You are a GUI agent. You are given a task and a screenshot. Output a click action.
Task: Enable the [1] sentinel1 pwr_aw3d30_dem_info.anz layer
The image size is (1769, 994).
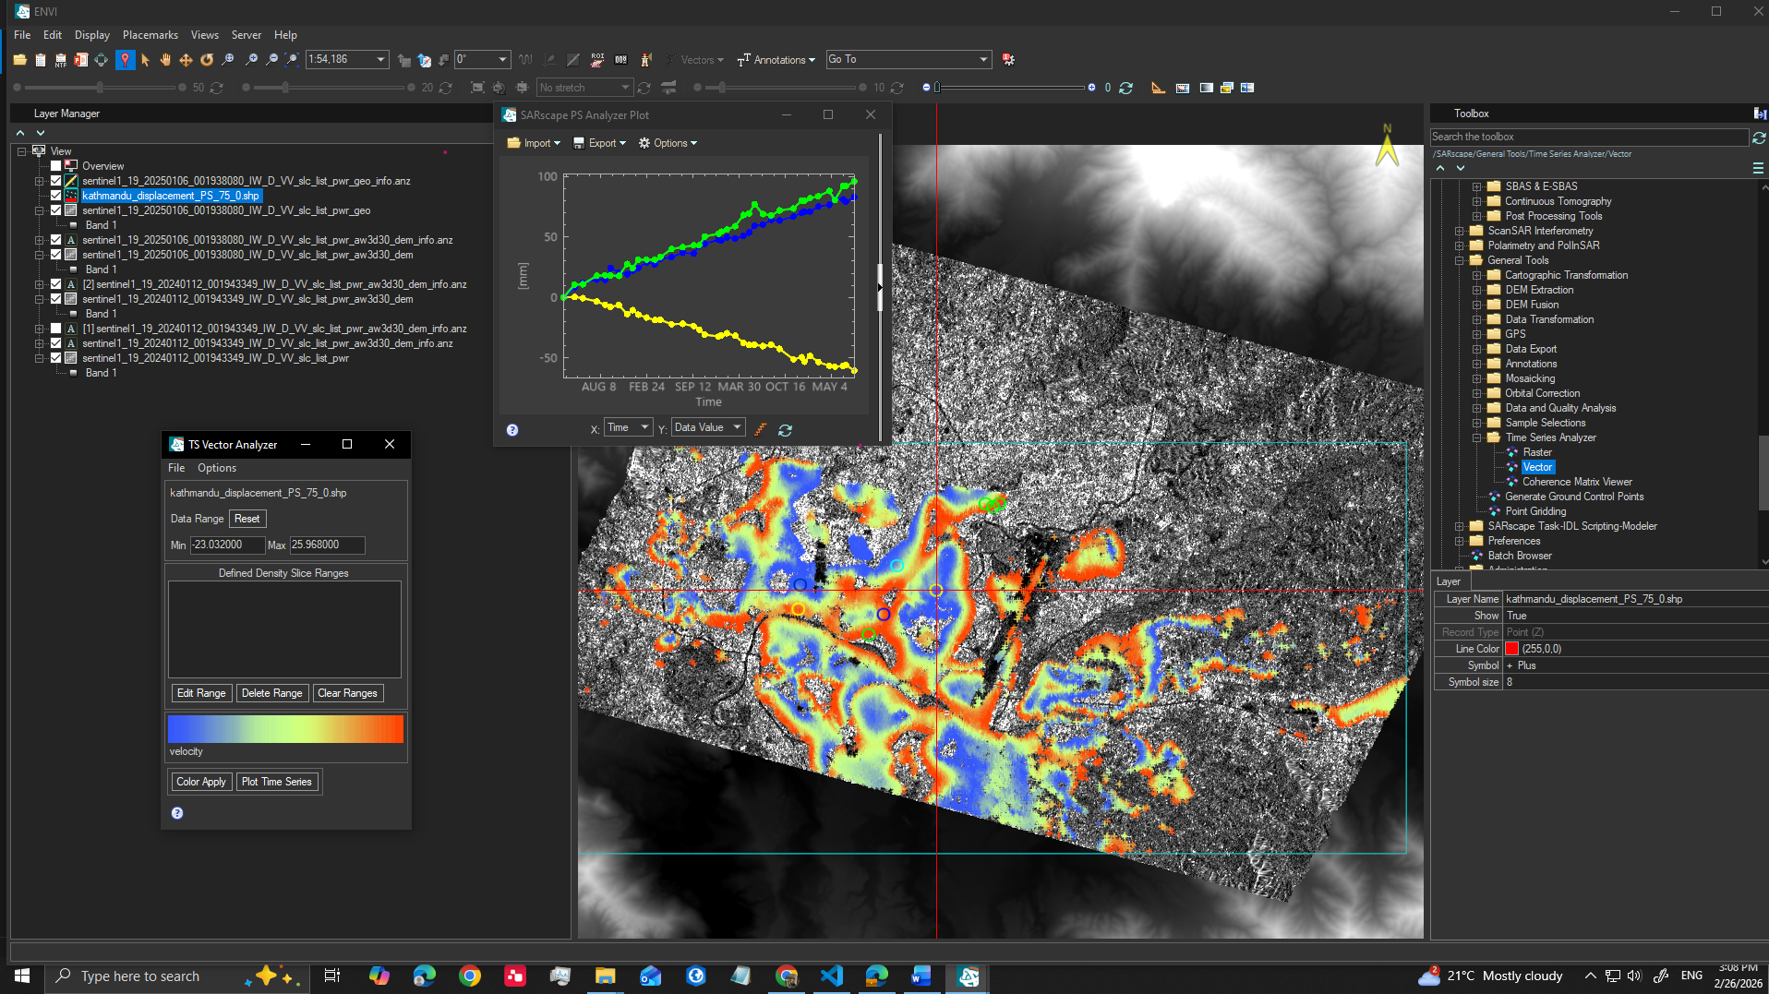coord(55,328)
